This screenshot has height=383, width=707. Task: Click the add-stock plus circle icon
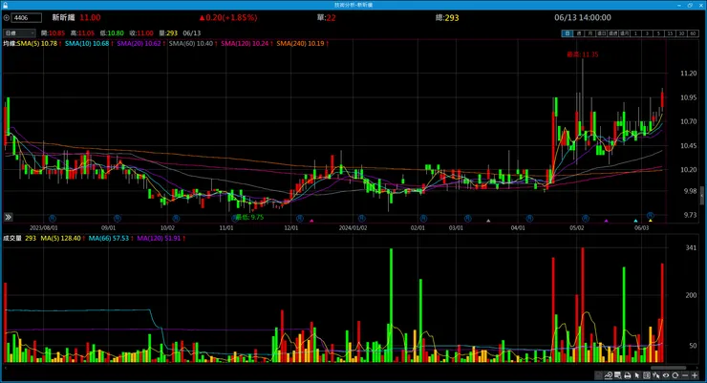[7, 18]
